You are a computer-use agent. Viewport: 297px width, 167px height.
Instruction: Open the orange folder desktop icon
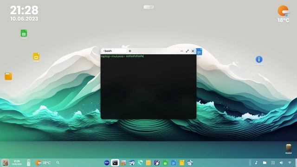click(x=8, y=76)
